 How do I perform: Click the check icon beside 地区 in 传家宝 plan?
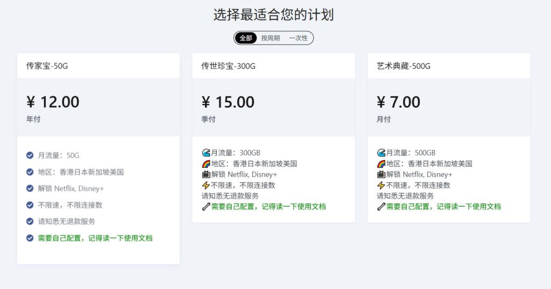point(30,172)
